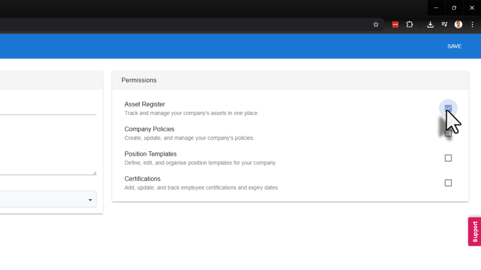The width and height of the screenshot is (481, 270).
Task: Minimize the browser window
Action: coord(436,8)
